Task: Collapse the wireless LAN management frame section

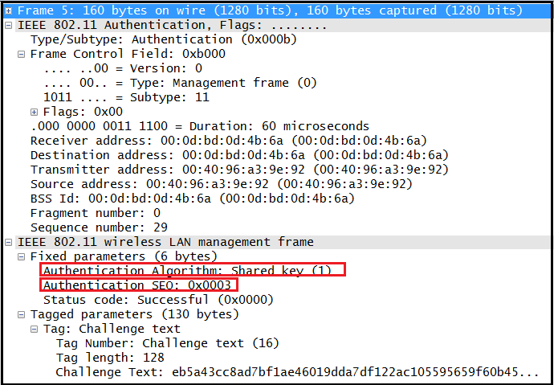Action: point(9,242)
